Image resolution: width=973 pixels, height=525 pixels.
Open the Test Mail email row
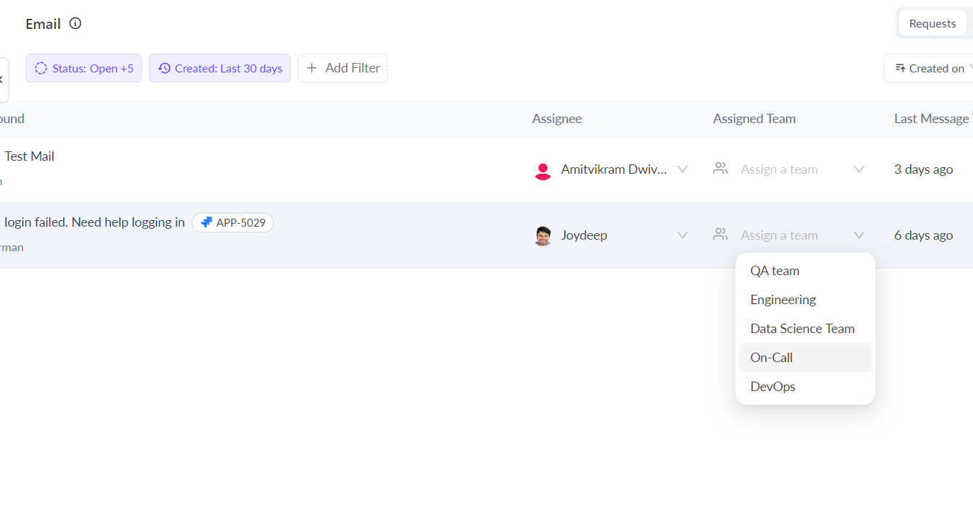pos(30,156)
